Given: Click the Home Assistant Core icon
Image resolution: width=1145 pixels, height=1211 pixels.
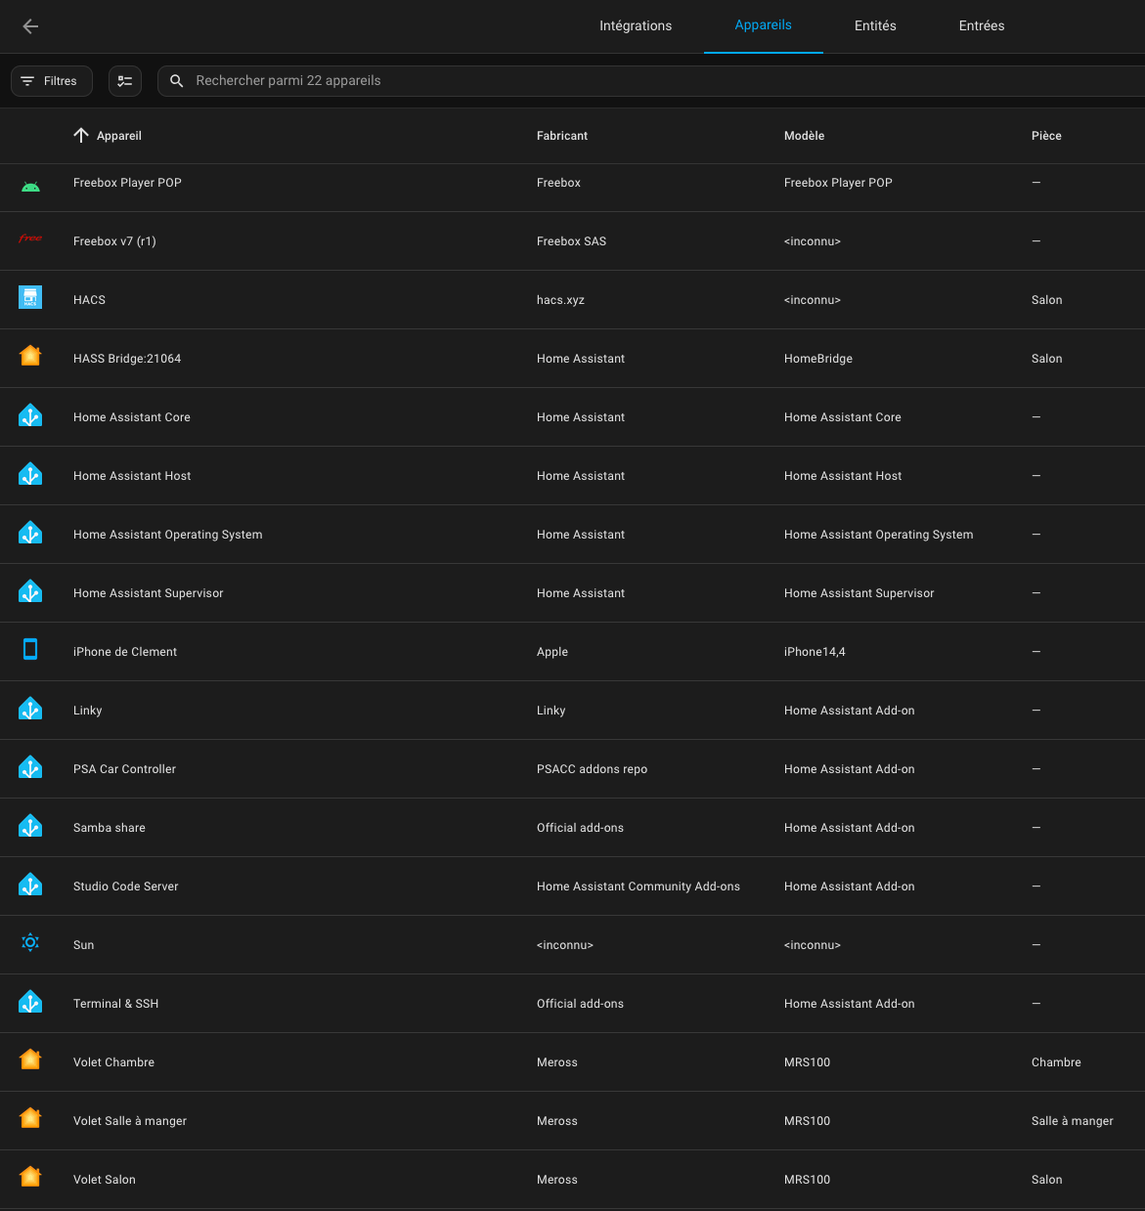Looking at the screenshot, I should pos(30,415).
